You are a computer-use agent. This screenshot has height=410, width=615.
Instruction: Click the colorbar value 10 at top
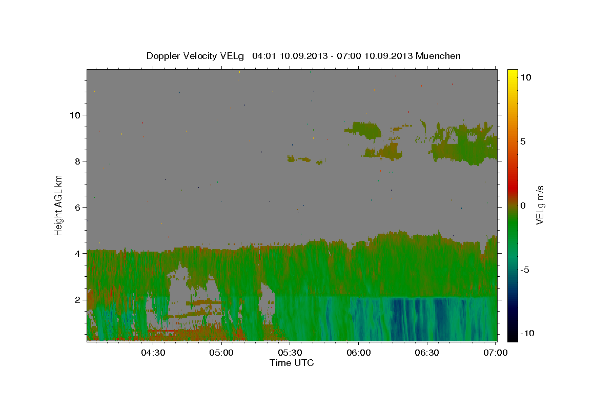tap(525, 77)
